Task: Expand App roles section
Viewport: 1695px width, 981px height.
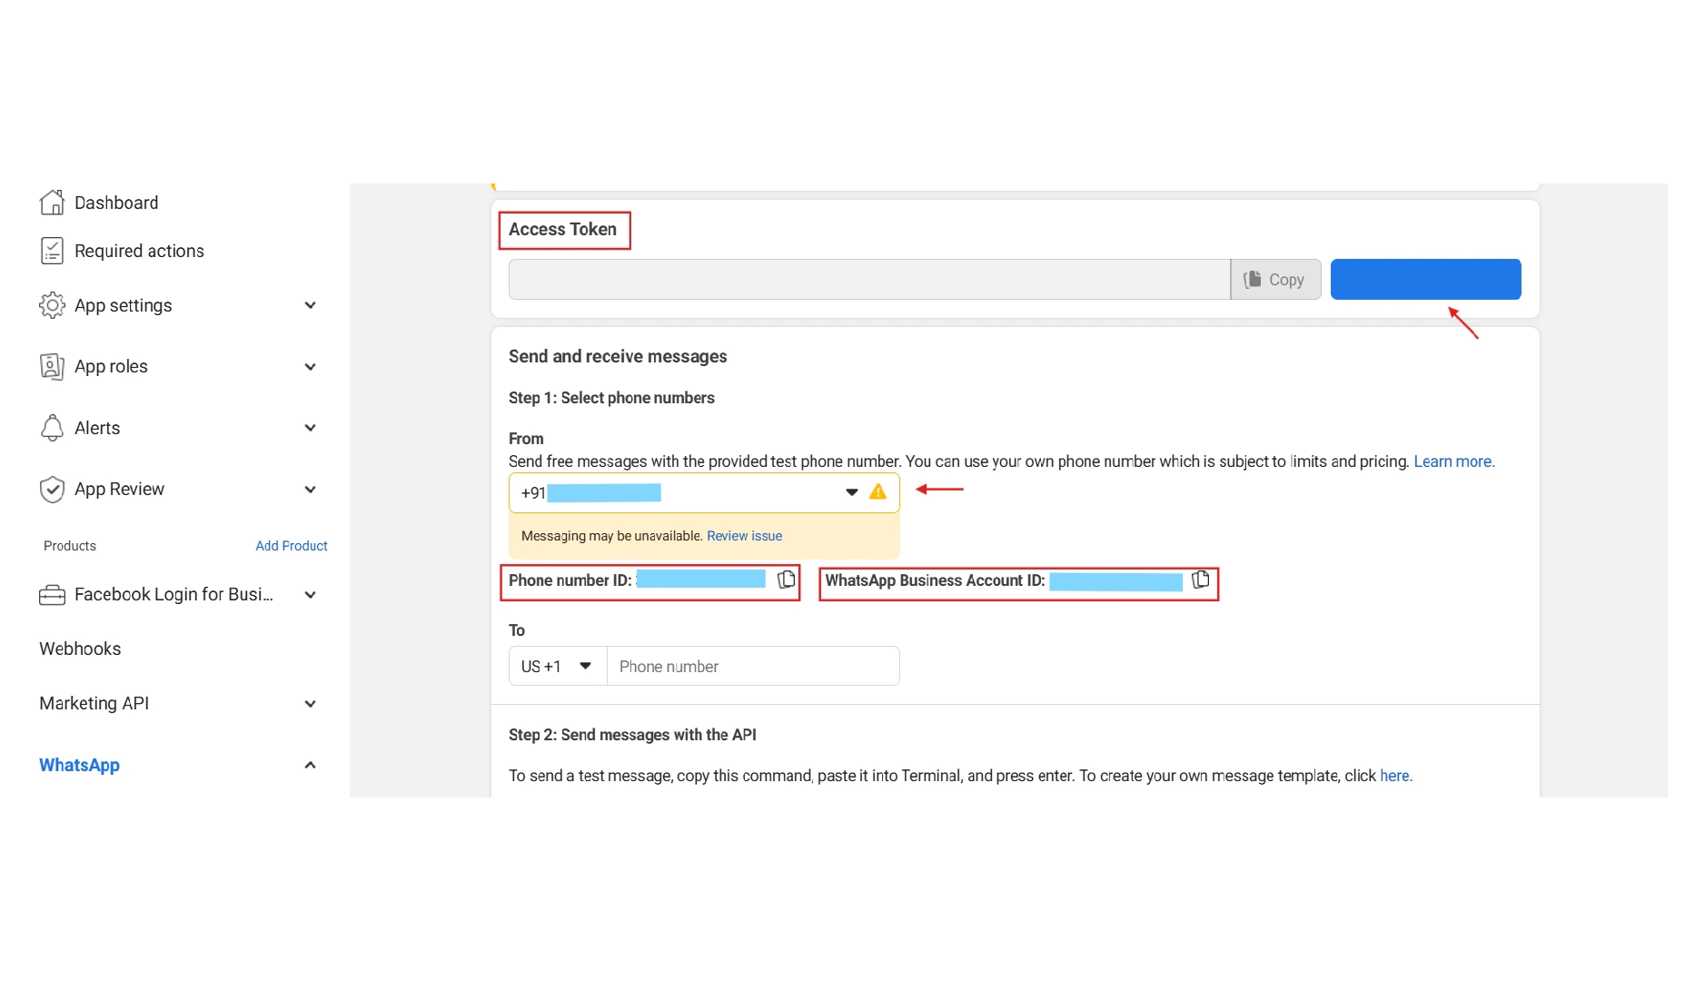Action: [x=310, y=367]
